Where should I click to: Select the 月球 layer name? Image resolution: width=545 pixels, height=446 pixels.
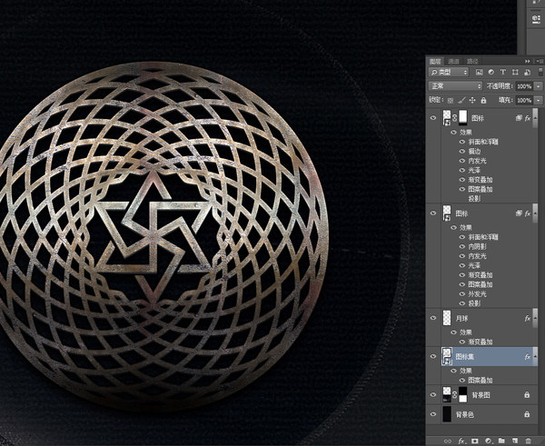point(462,319)
